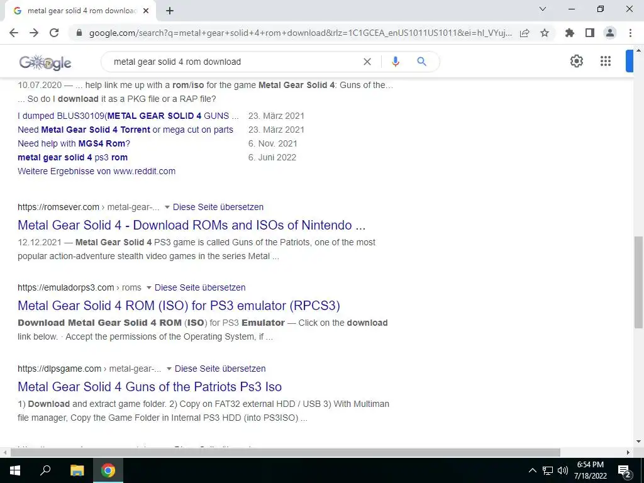Open the notification center icon

point(624,470)
